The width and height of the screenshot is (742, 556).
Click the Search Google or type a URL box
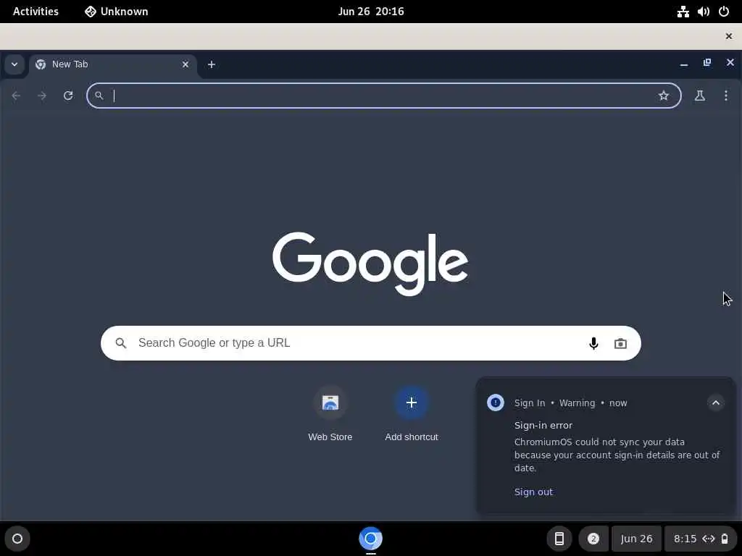[x=370, y=343]
